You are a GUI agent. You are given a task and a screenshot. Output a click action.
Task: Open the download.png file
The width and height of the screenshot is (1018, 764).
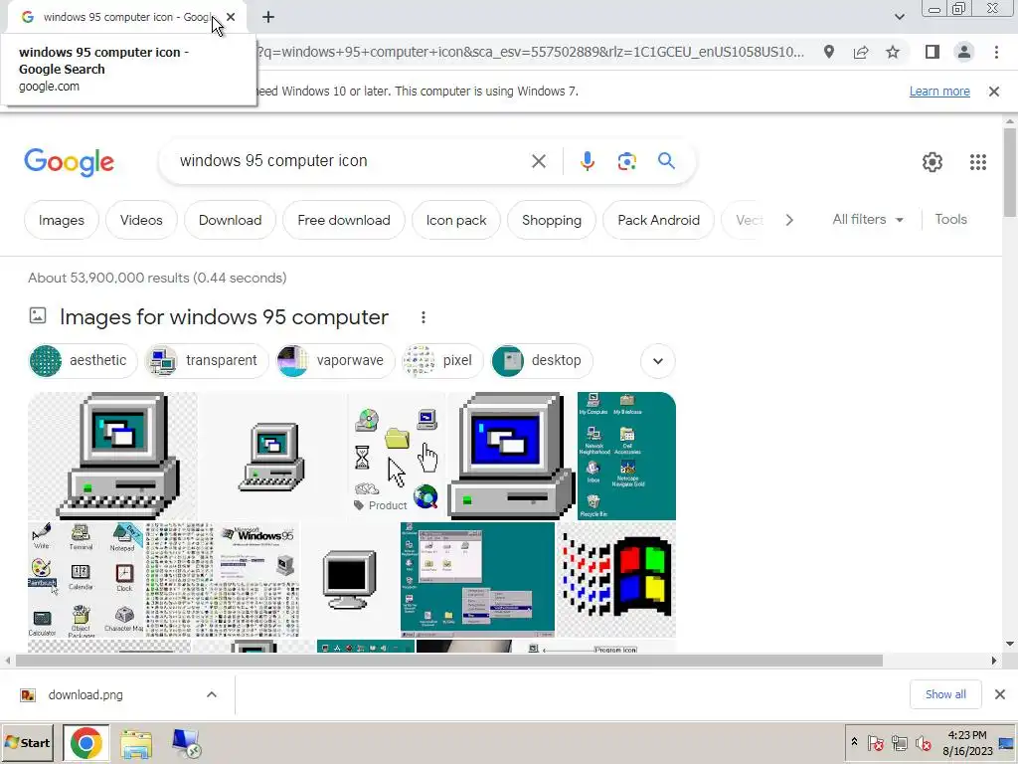[x=85, y=694]
